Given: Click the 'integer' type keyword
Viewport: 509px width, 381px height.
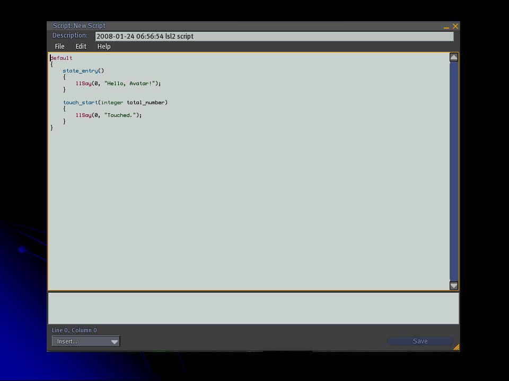Looking at the screenshot, I should pyautogui.click(x=112, y=102).
